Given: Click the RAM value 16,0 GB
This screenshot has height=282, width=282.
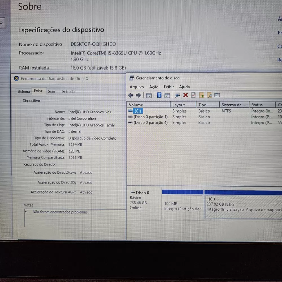Looking at the screenshot, I should [98, 68].
